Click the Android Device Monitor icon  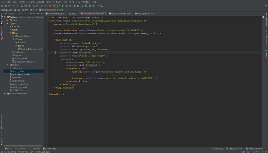pos(94,6)
